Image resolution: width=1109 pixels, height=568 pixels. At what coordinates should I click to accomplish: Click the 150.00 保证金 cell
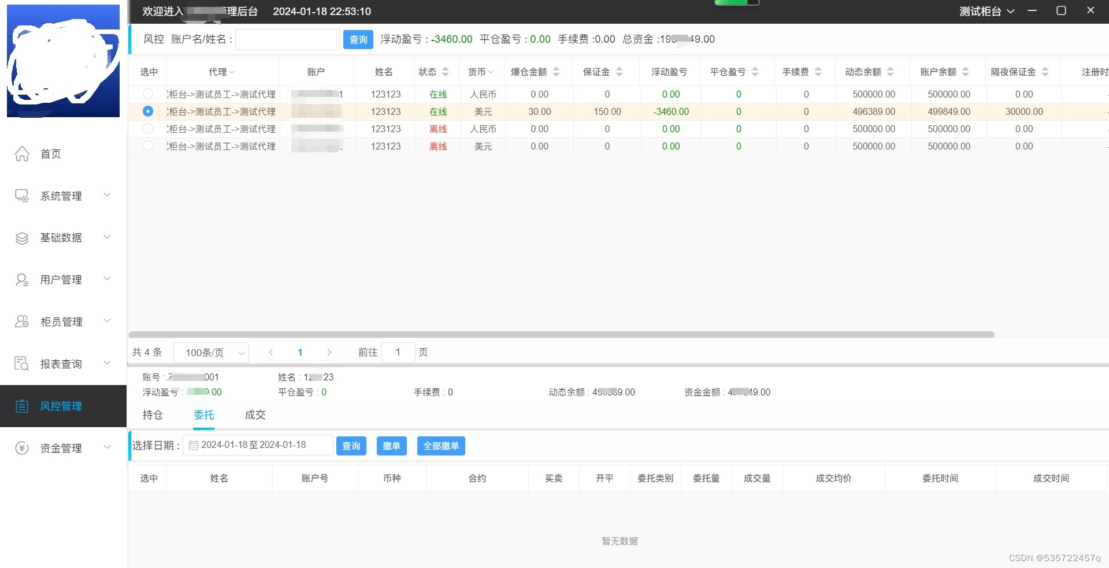(x=607, y=111)
